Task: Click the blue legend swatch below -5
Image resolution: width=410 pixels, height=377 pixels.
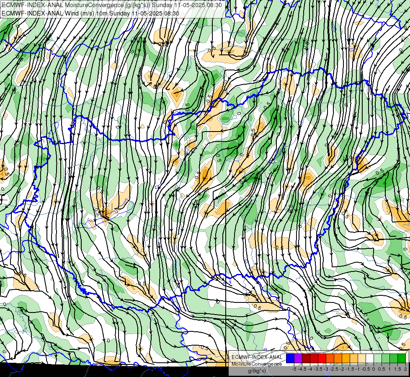Action: [290, 358]
